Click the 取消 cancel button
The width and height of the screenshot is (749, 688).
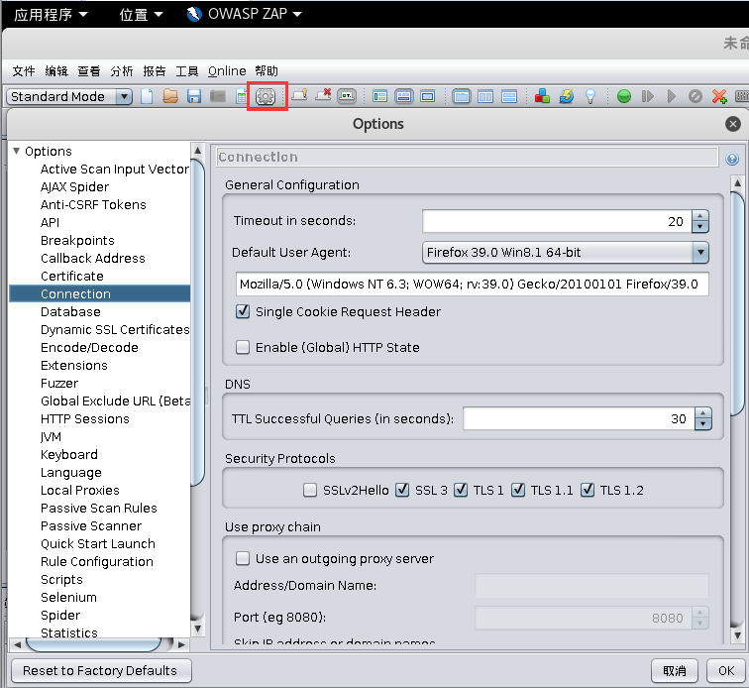[x=675, y=670]
